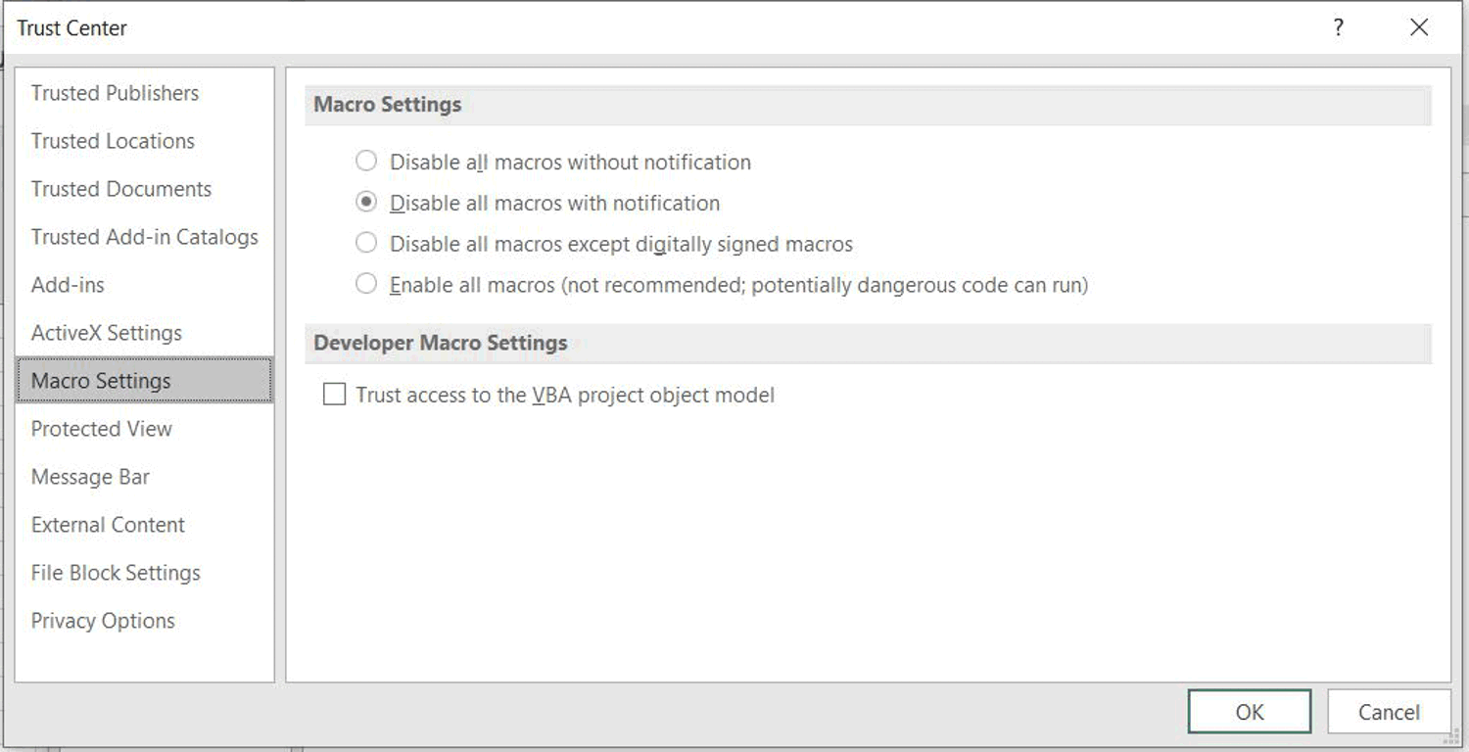1469x752 pixels.
Task: Go to Trusted Locations category
Action: click(x=113, y=141)
